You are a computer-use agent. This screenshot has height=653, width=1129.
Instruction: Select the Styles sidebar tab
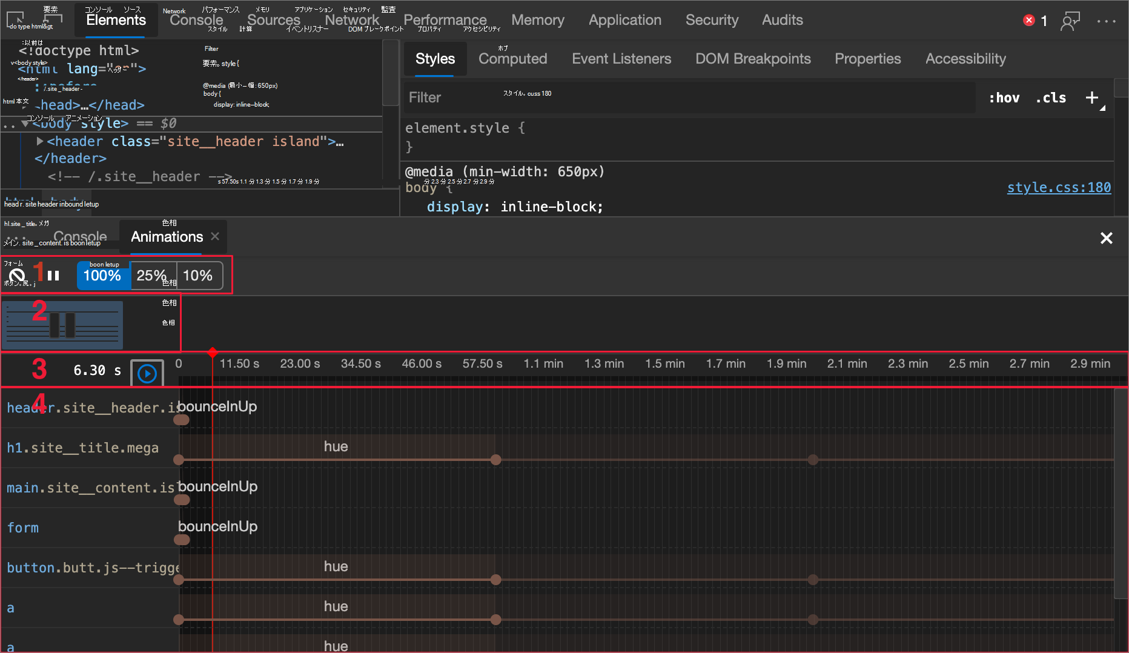point(435,59)
